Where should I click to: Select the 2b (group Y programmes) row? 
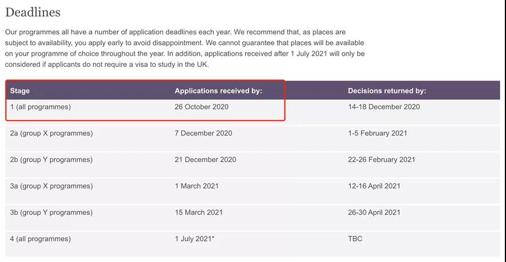(252, 165)
